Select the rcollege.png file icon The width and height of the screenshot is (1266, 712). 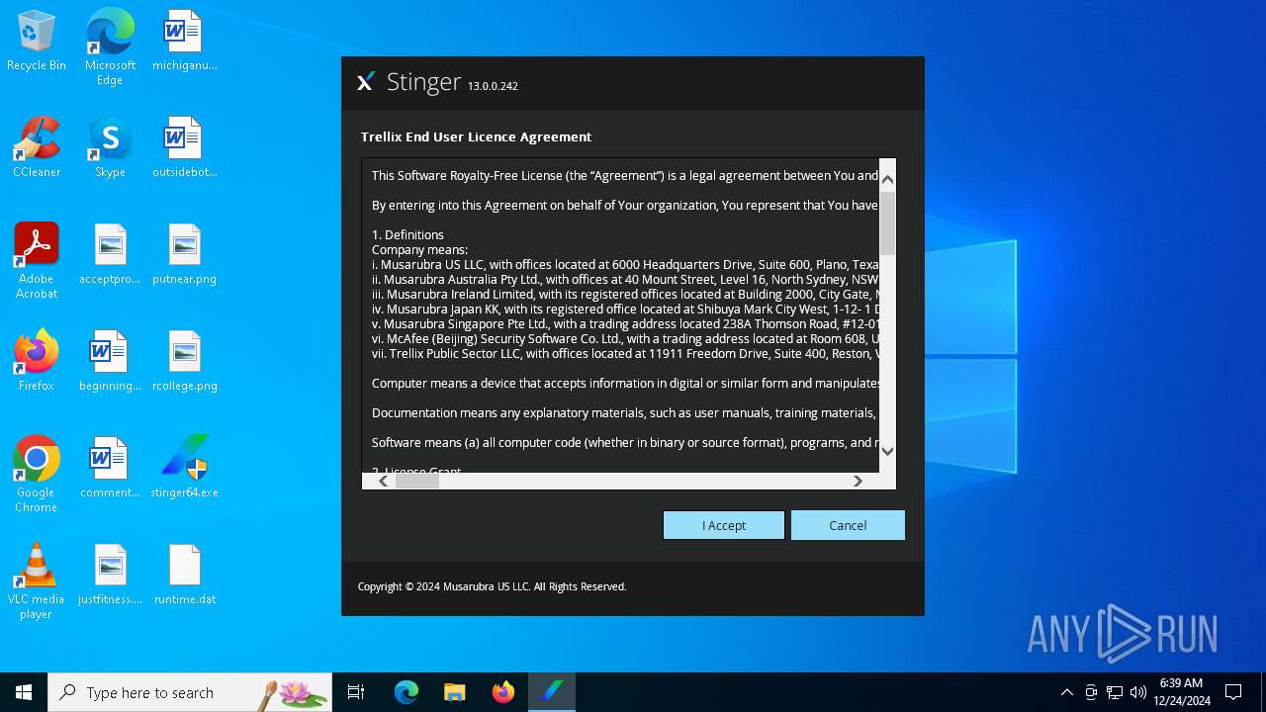click(x=184, y=362)
